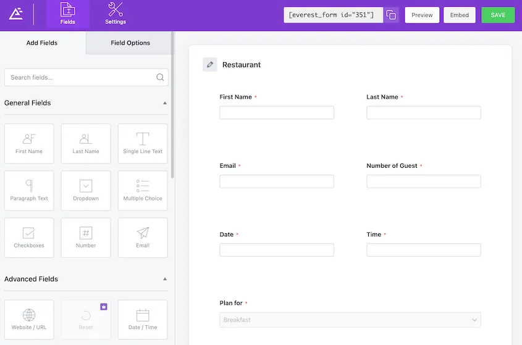Click the Search fields box
522x345 pixels.
pos(86,77)
